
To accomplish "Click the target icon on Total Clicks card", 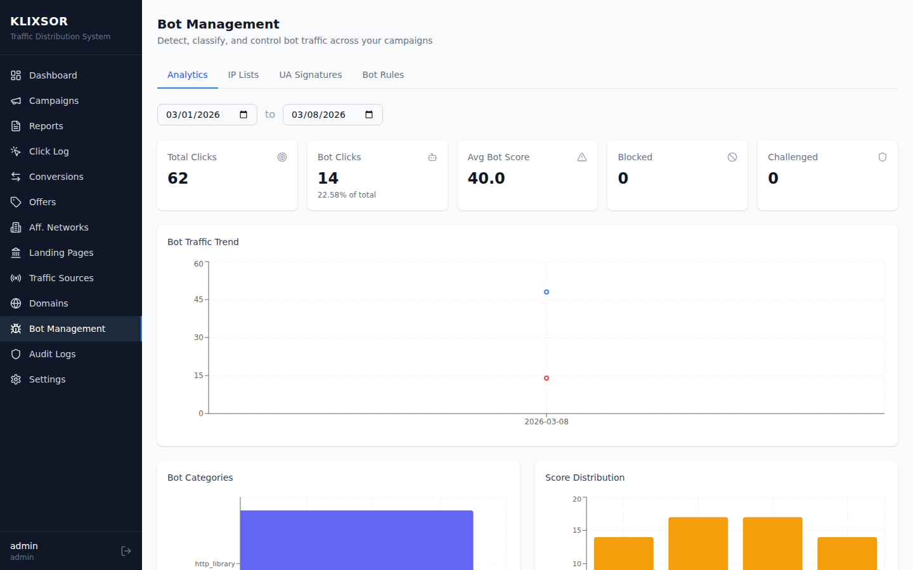I will coord(282,156).
